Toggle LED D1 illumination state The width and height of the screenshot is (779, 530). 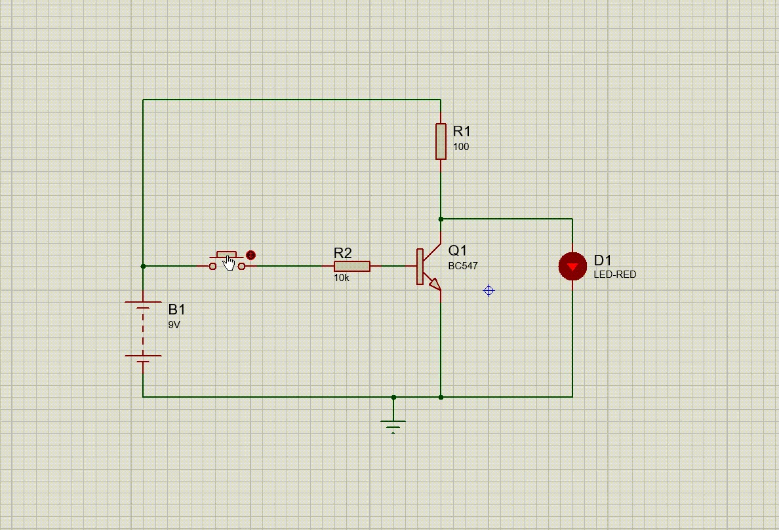[572, 266]
